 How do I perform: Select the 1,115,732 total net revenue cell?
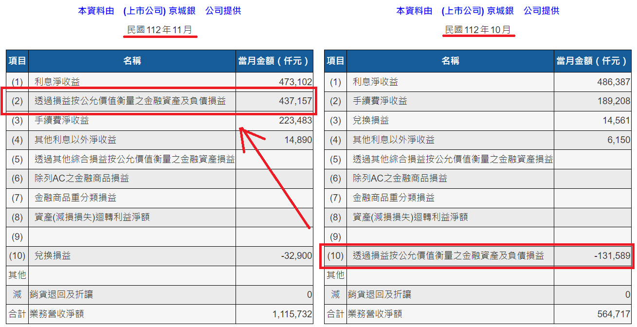tap(292, 314)
